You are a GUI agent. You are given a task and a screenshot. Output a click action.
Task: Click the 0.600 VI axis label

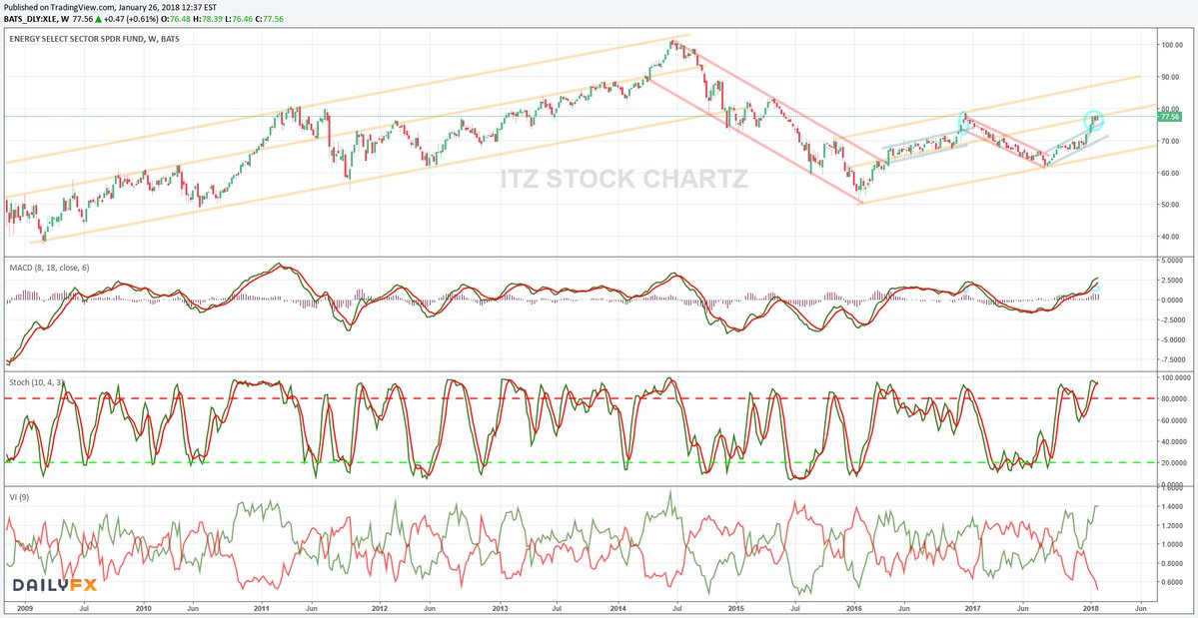pos(1170,582)
